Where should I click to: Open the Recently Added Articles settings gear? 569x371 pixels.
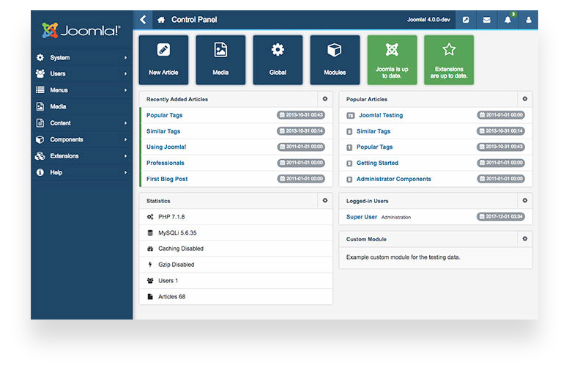click(x=325, y=99)
